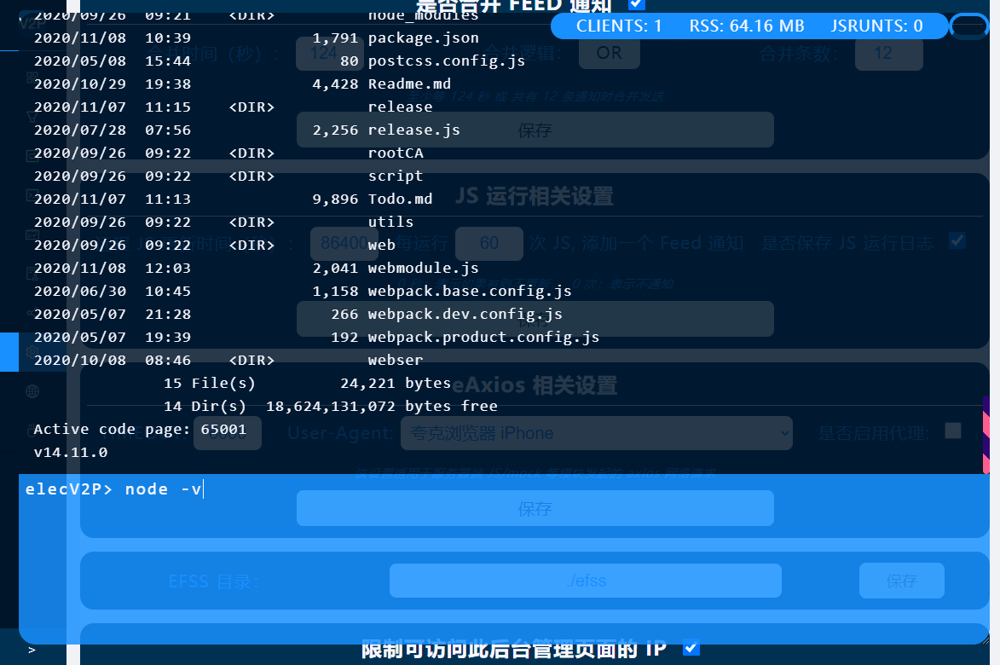
Task: Click the input field showing 60
Action: 489,244
